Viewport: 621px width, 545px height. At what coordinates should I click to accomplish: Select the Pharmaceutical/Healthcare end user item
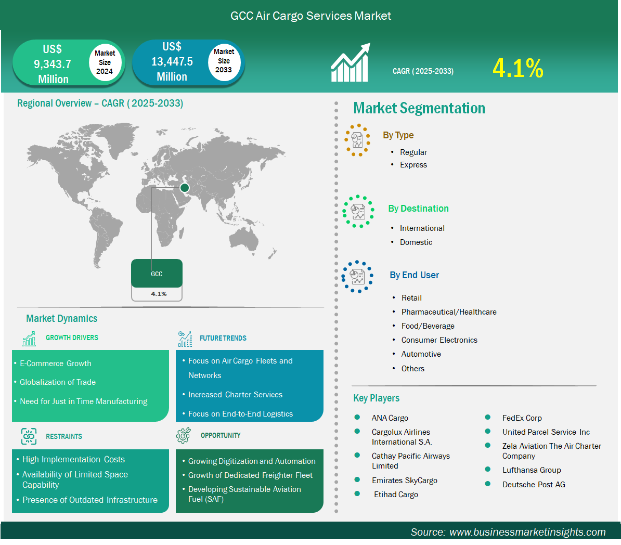(448, 312)
